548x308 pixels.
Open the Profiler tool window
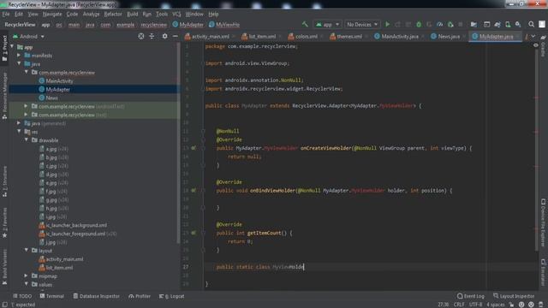140,296
